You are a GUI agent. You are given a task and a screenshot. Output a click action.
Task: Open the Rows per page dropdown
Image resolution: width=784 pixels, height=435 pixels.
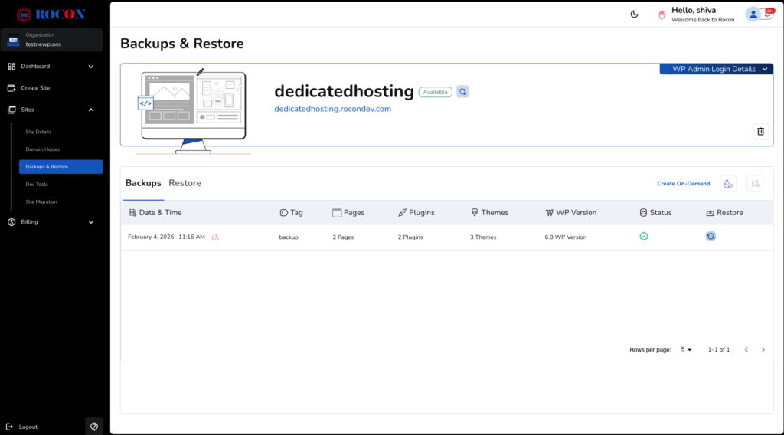[686, 349]
